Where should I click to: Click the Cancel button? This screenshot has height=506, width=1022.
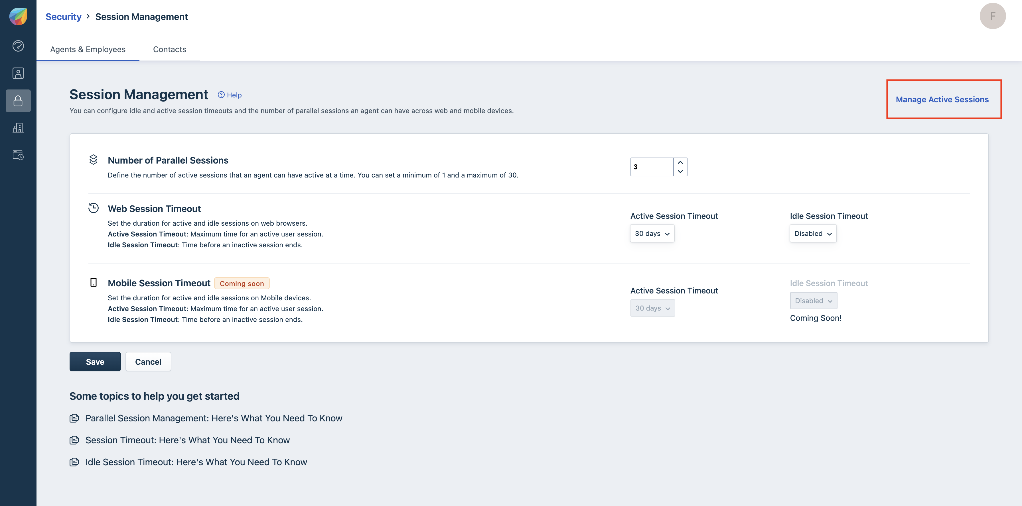(x=148, y=361)
